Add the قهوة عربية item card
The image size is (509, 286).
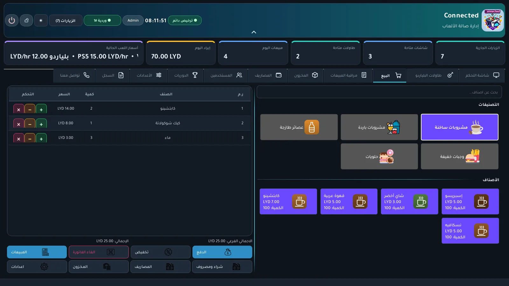pyautogui.click(x=349, y=201)
